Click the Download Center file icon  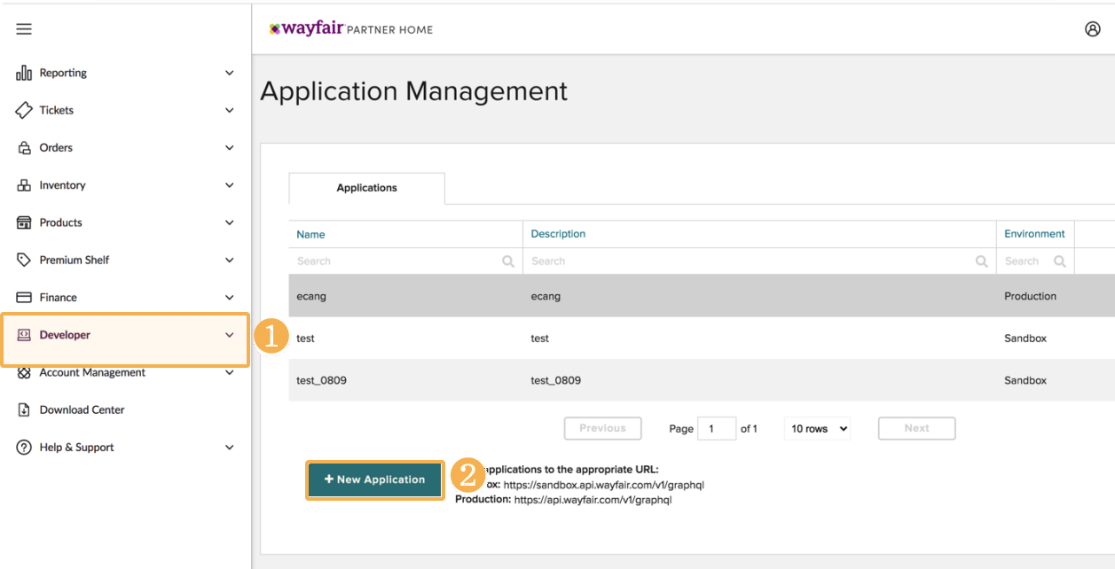coord(24,410)
